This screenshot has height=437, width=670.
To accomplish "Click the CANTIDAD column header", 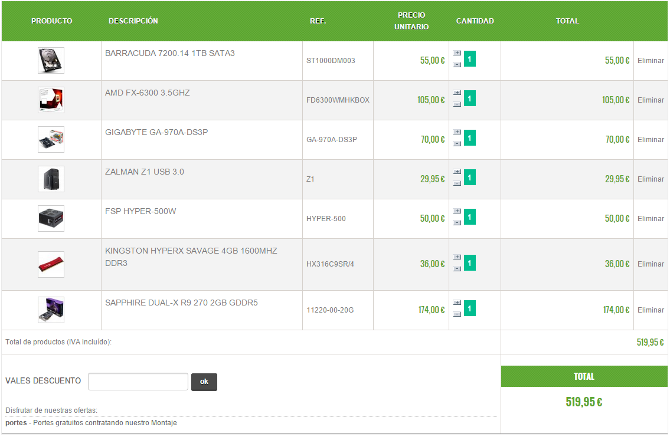I will [x=475, y=21].
